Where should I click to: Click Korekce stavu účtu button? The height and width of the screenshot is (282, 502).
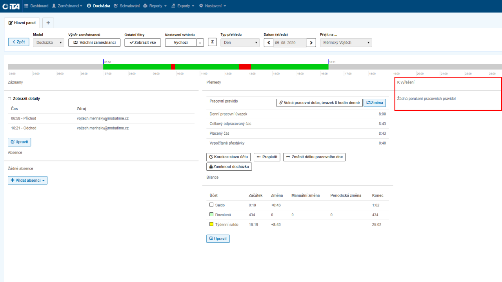click(228, 157)
